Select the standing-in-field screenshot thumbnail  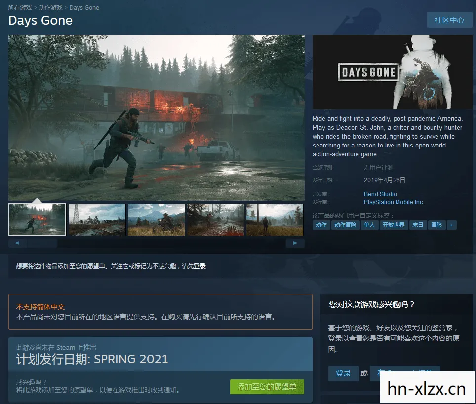[x=275, y=220]
